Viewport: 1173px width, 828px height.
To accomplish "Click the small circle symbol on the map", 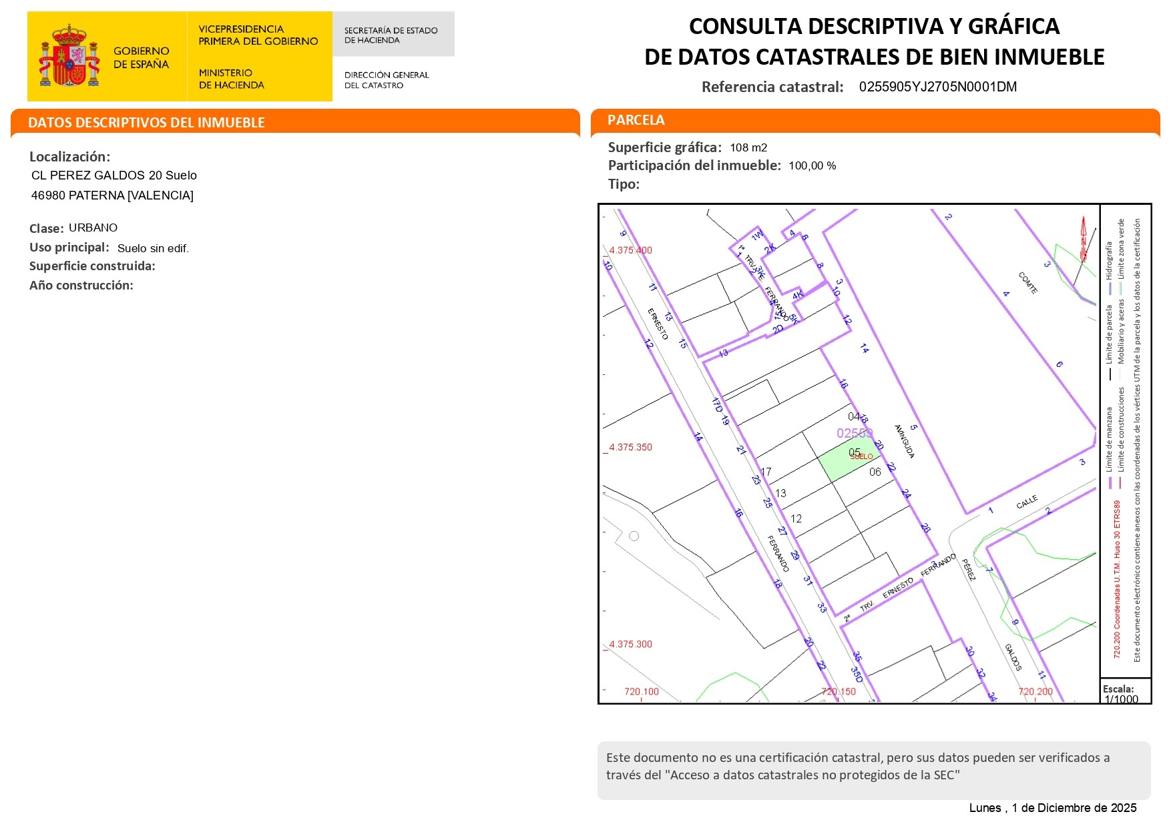I will click(x=634, y=536).
